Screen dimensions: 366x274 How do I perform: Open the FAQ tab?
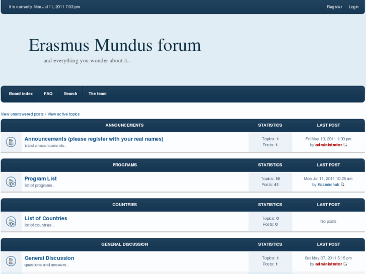pos(48,94)
